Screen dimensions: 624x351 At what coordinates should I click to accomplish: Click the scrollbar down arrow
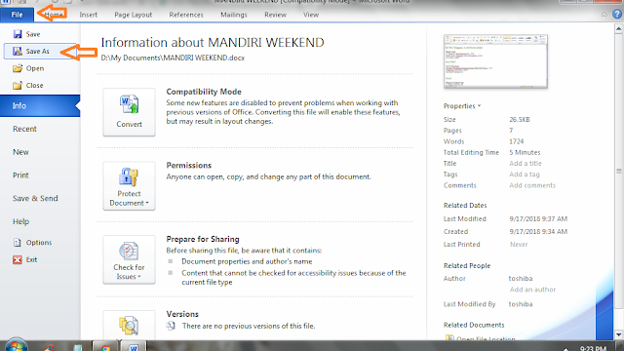pos(618,335)
